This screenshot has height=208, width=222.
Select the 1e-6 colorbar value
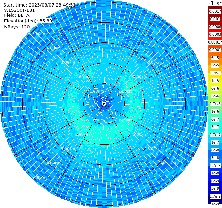click(x=215, y=111)
